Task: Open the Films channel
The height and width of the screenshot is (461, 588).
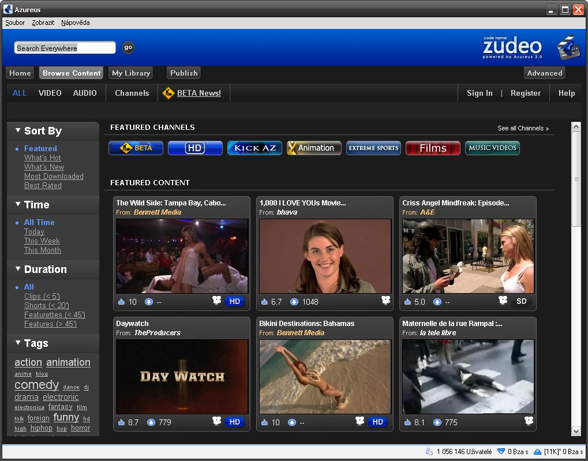Action: (433, 148)
